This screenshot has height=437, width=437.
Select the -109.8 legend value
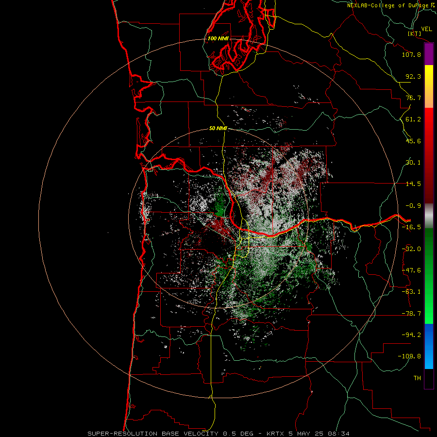tap(409, 356)
